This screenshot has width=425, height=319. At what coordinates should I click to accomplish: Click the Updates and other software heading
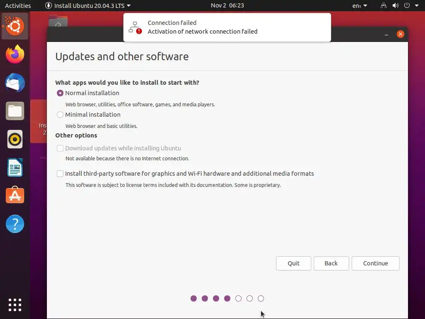click(x=122, y=56)
